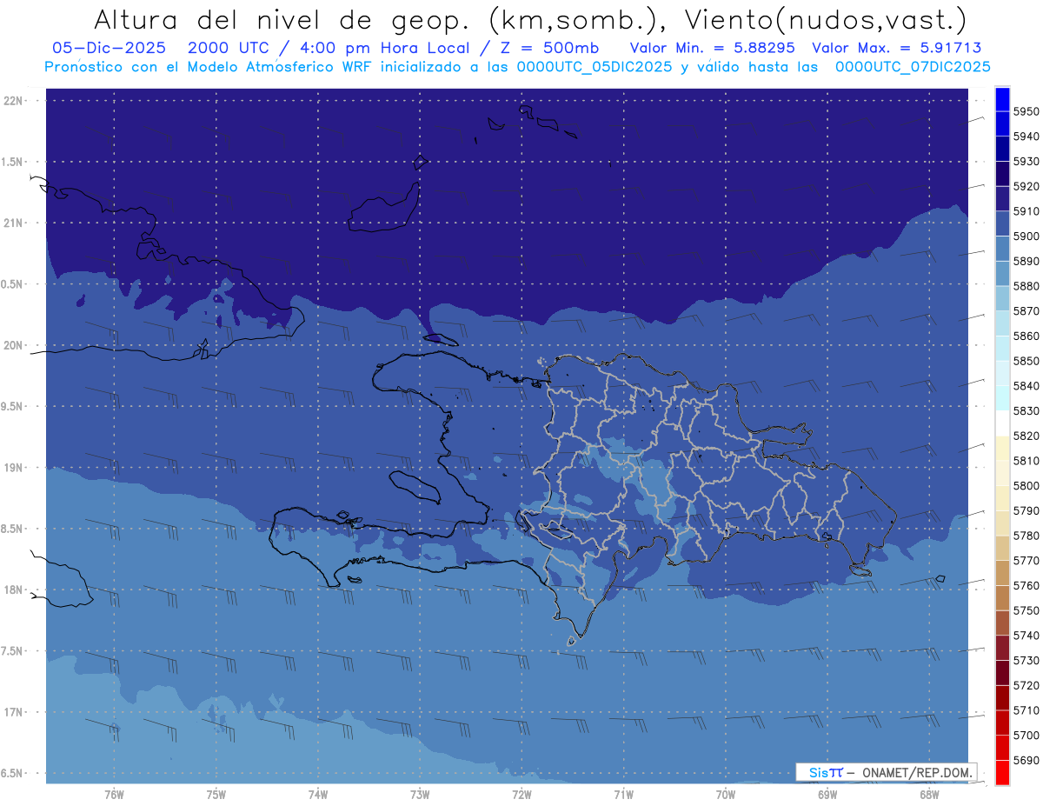This screenshot has width=1043, height=806.
Task: Click legend value '5770'
Action: click(x=1026, y=561)
